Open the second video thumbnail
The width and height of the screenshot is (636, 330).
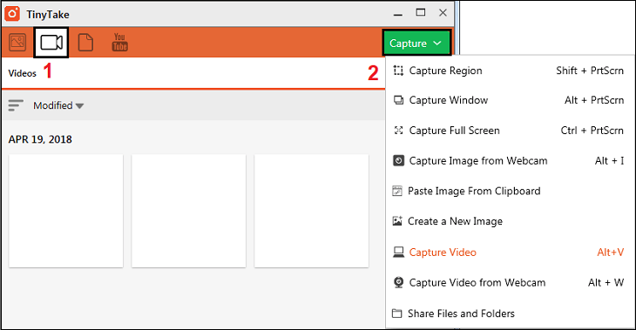(x=188, y=211)
